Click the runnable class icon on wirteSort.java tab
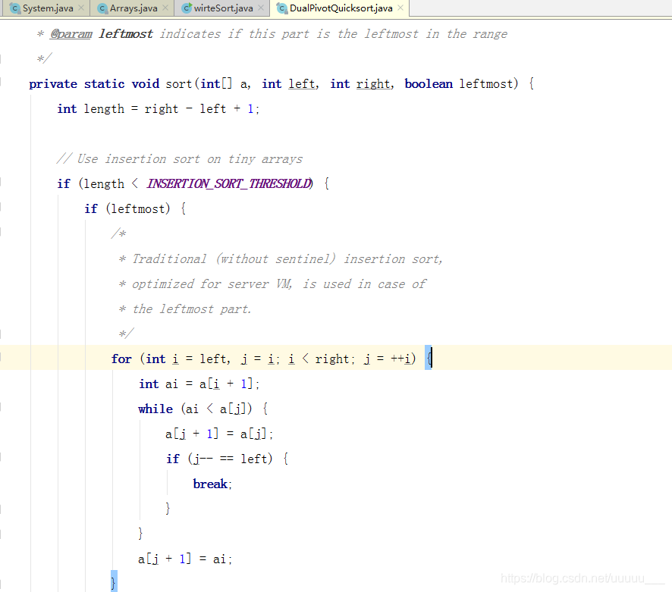Viewport: 672px width, 592px height. [x=187, y=8]
